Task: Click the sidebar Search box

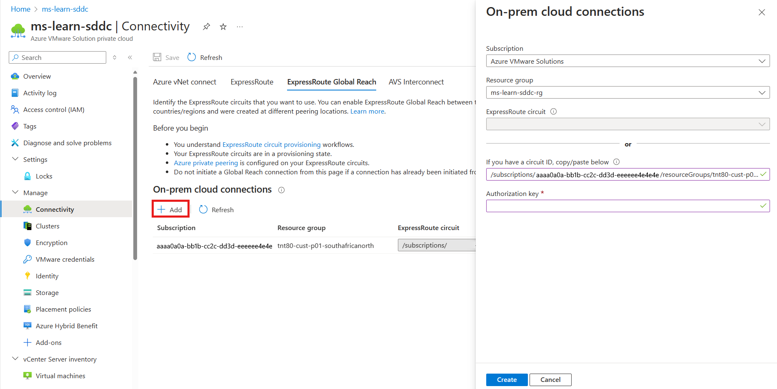Action: click(x=57, y=57)
